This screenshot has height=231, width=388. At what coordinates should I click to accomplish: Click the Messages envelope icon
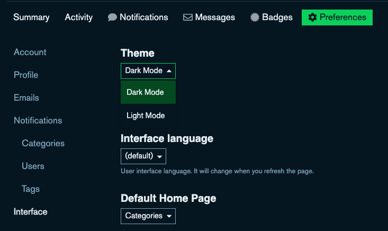click(x=187, y=17)
